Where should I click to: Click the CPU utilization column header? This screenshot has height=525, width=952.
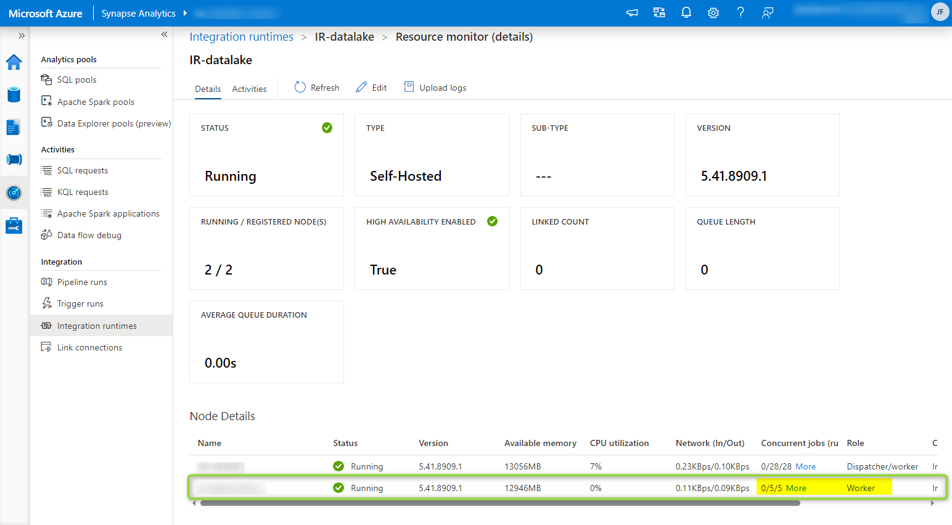click(x=619, y=443)
